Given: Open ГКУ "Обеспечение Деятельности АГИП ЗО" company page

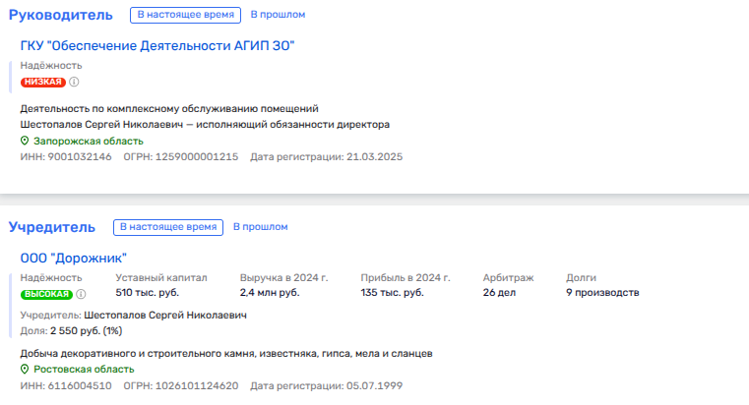Looking at the screenshot, I should click(157, 45).
